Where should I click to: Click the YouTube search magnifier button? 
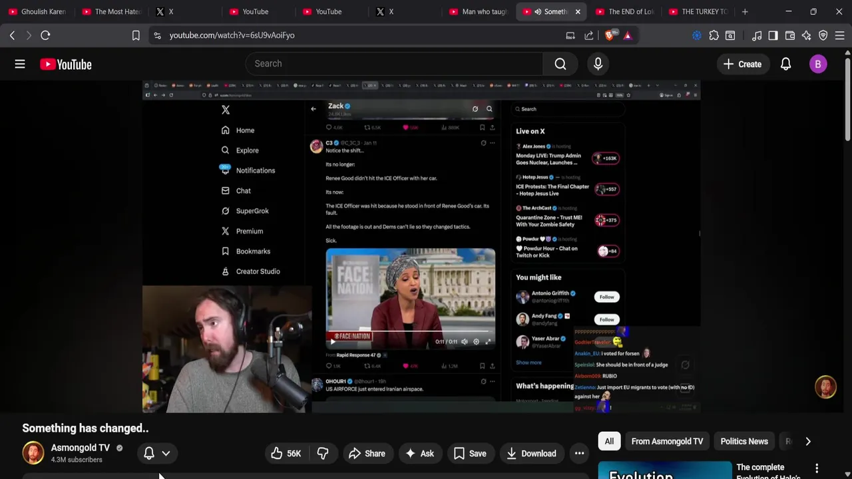(x=560, y=64)
